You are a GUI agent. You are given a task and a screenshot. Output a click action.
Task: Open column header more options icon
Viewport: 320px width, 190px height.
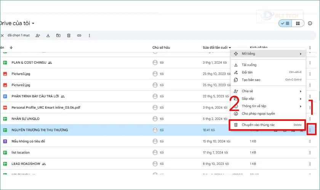click(x=310, y=47)
